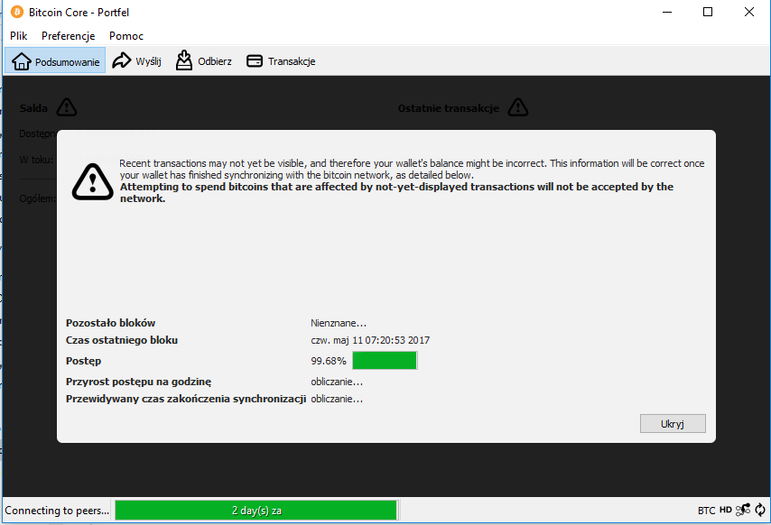Click the BTC unit selector in status bar
This screenshot has height=525, width=771.
click(x=707, y=511)
